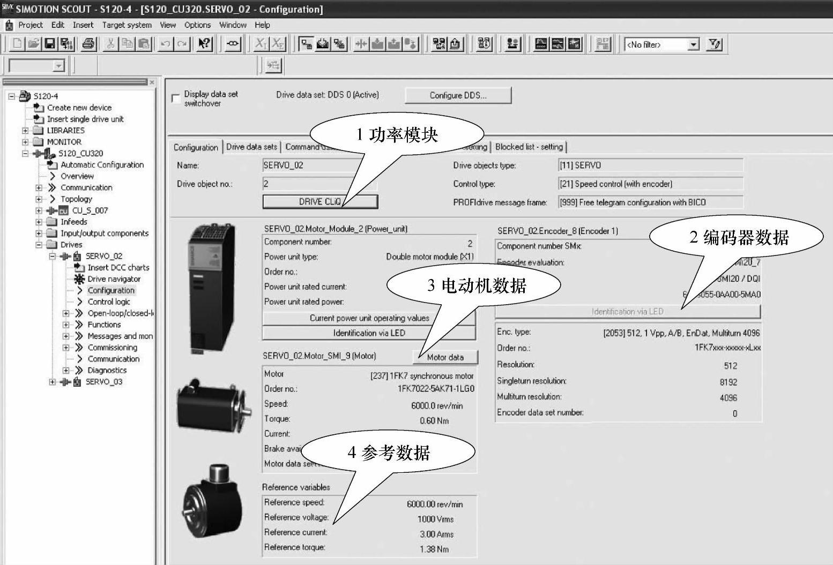Select Control logic under SERVO_02
Viewport: 833px width, 565px height.
pos(109,302)
